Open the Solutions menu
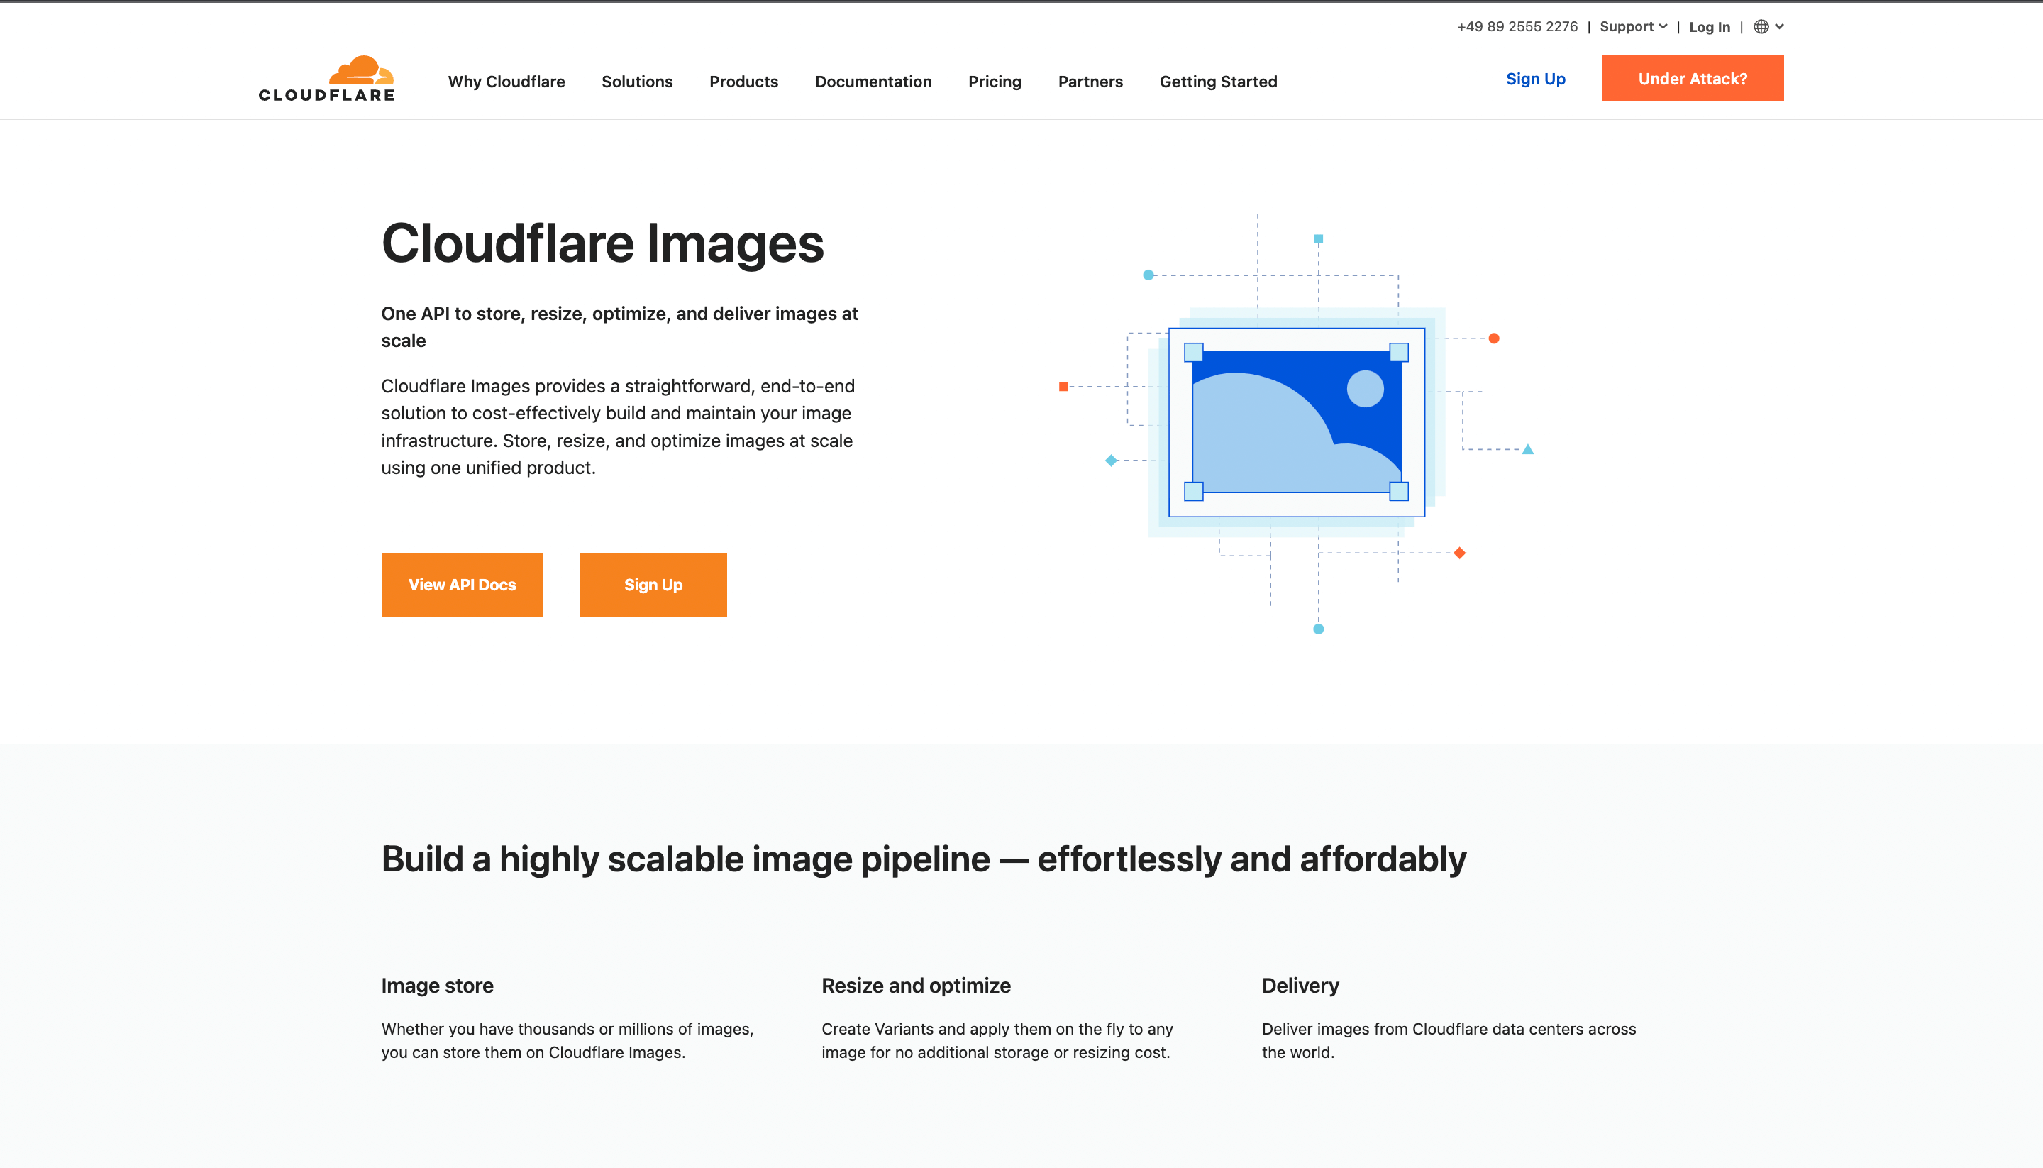The height and width of the screenshot is (1168, 2043). [x=636, y=81]
